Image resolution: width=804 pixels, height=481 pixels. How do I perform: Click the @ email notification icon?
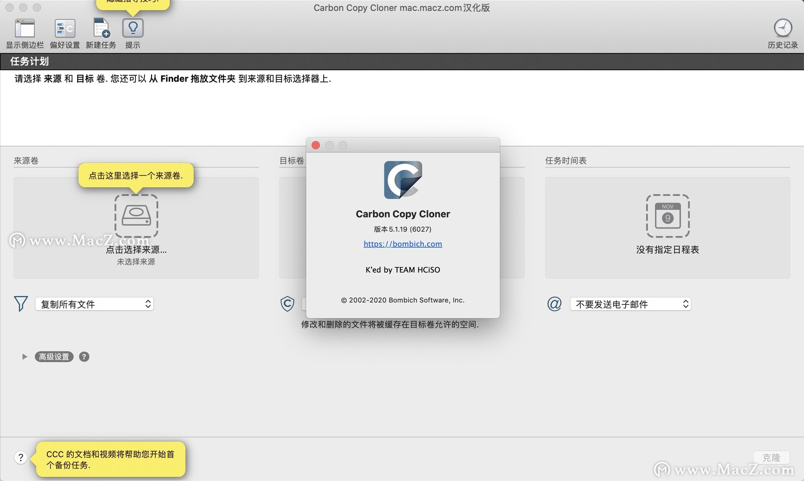tap(554, 304)
